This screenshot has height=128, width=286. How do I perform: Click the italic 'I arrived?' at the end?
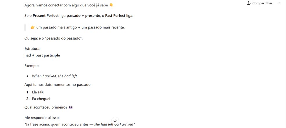(127, 125)
